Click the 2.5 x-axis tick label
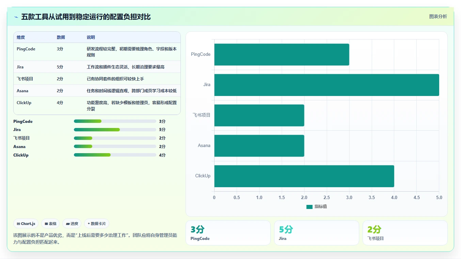This screenshot has height=259, width=461. tap(327, 197)
